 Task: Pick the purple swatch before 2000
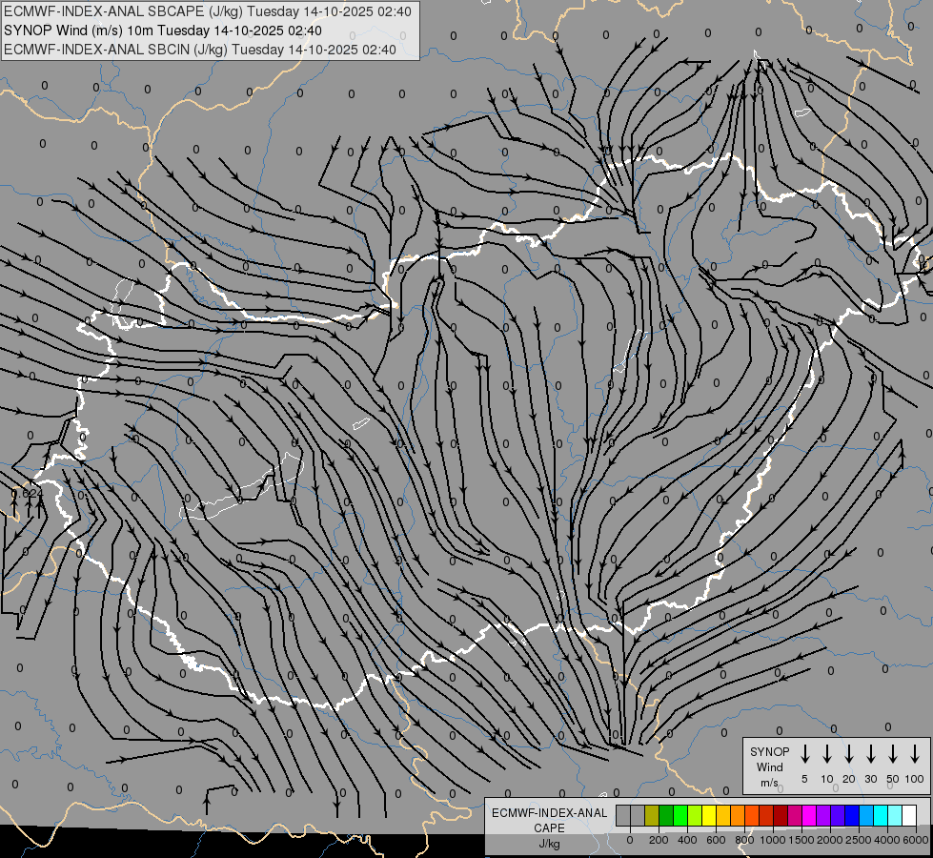(822, 815)
